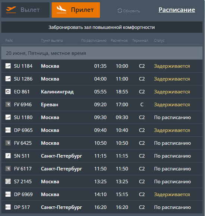
Task: Click the Aeroflot logo beside SU 1184
Action: click(8, 66)
